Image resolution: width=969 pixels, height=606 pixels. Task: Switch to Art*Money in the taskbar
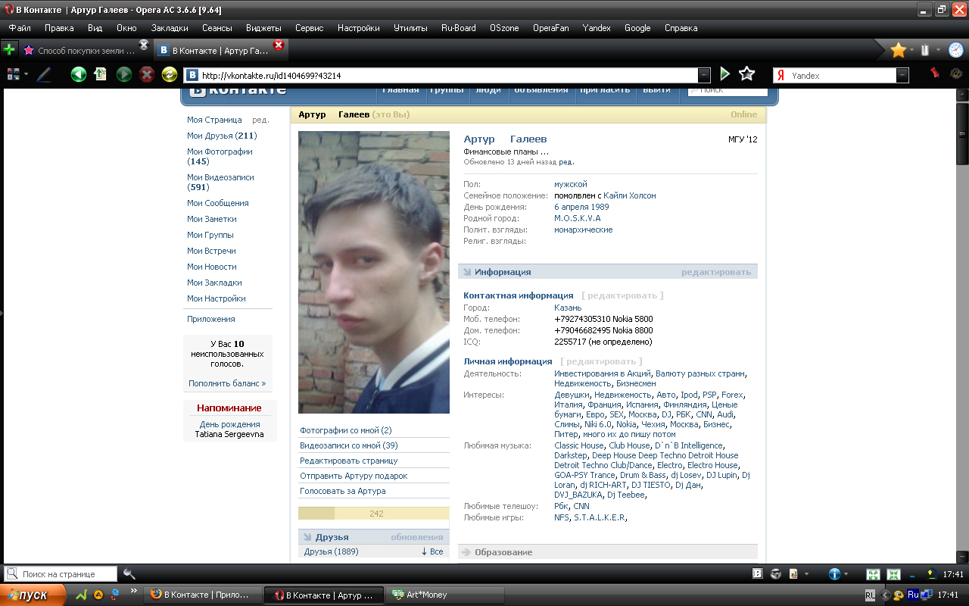pyautogui.click(x=445, y=595)
